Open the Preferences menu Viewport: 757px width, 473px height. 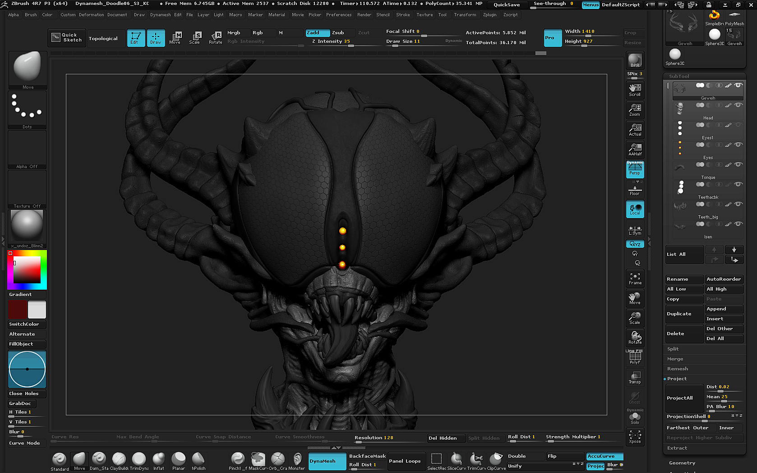pos(339,15)
